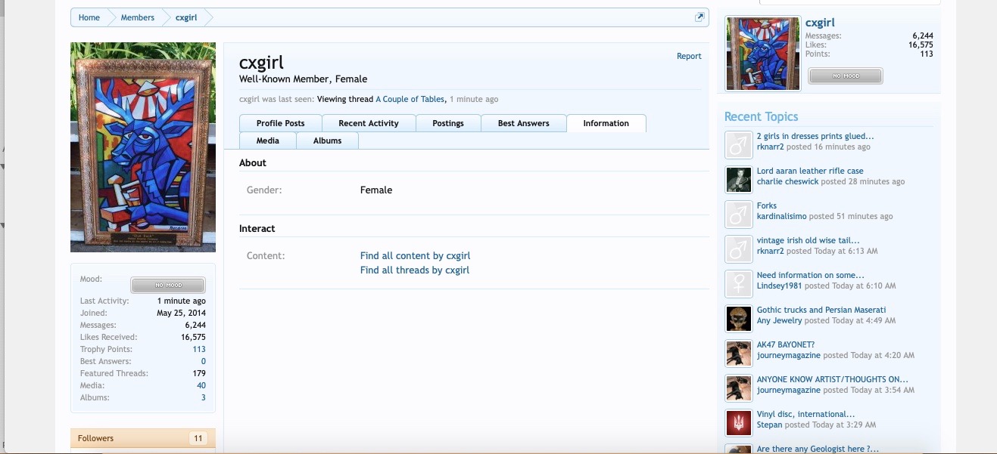Viewport: 997px width, 454px height.
Task: Go to Home breadcrumb
Action: click(89, 17)
